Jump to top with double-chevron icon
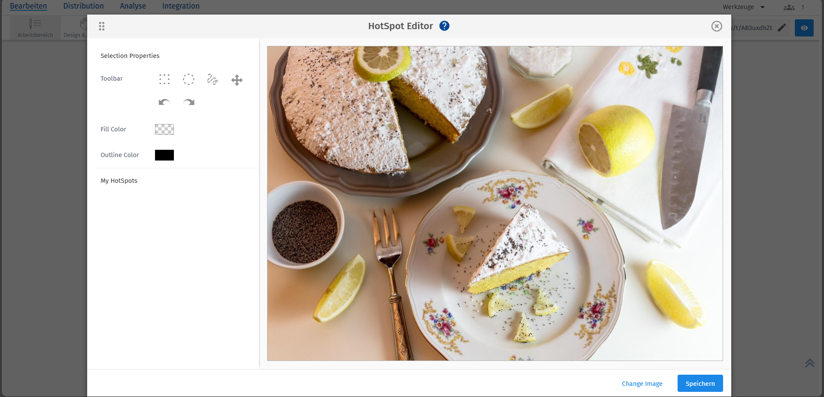The height and width of the screenshot is (397, 824). coord(810,363)
